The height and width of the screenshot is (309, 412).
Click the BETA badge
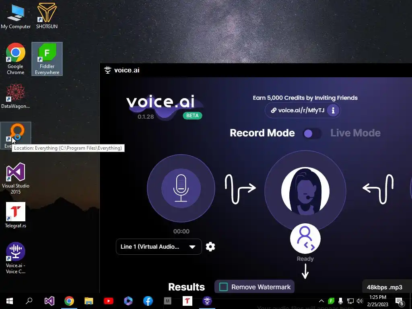192,115
